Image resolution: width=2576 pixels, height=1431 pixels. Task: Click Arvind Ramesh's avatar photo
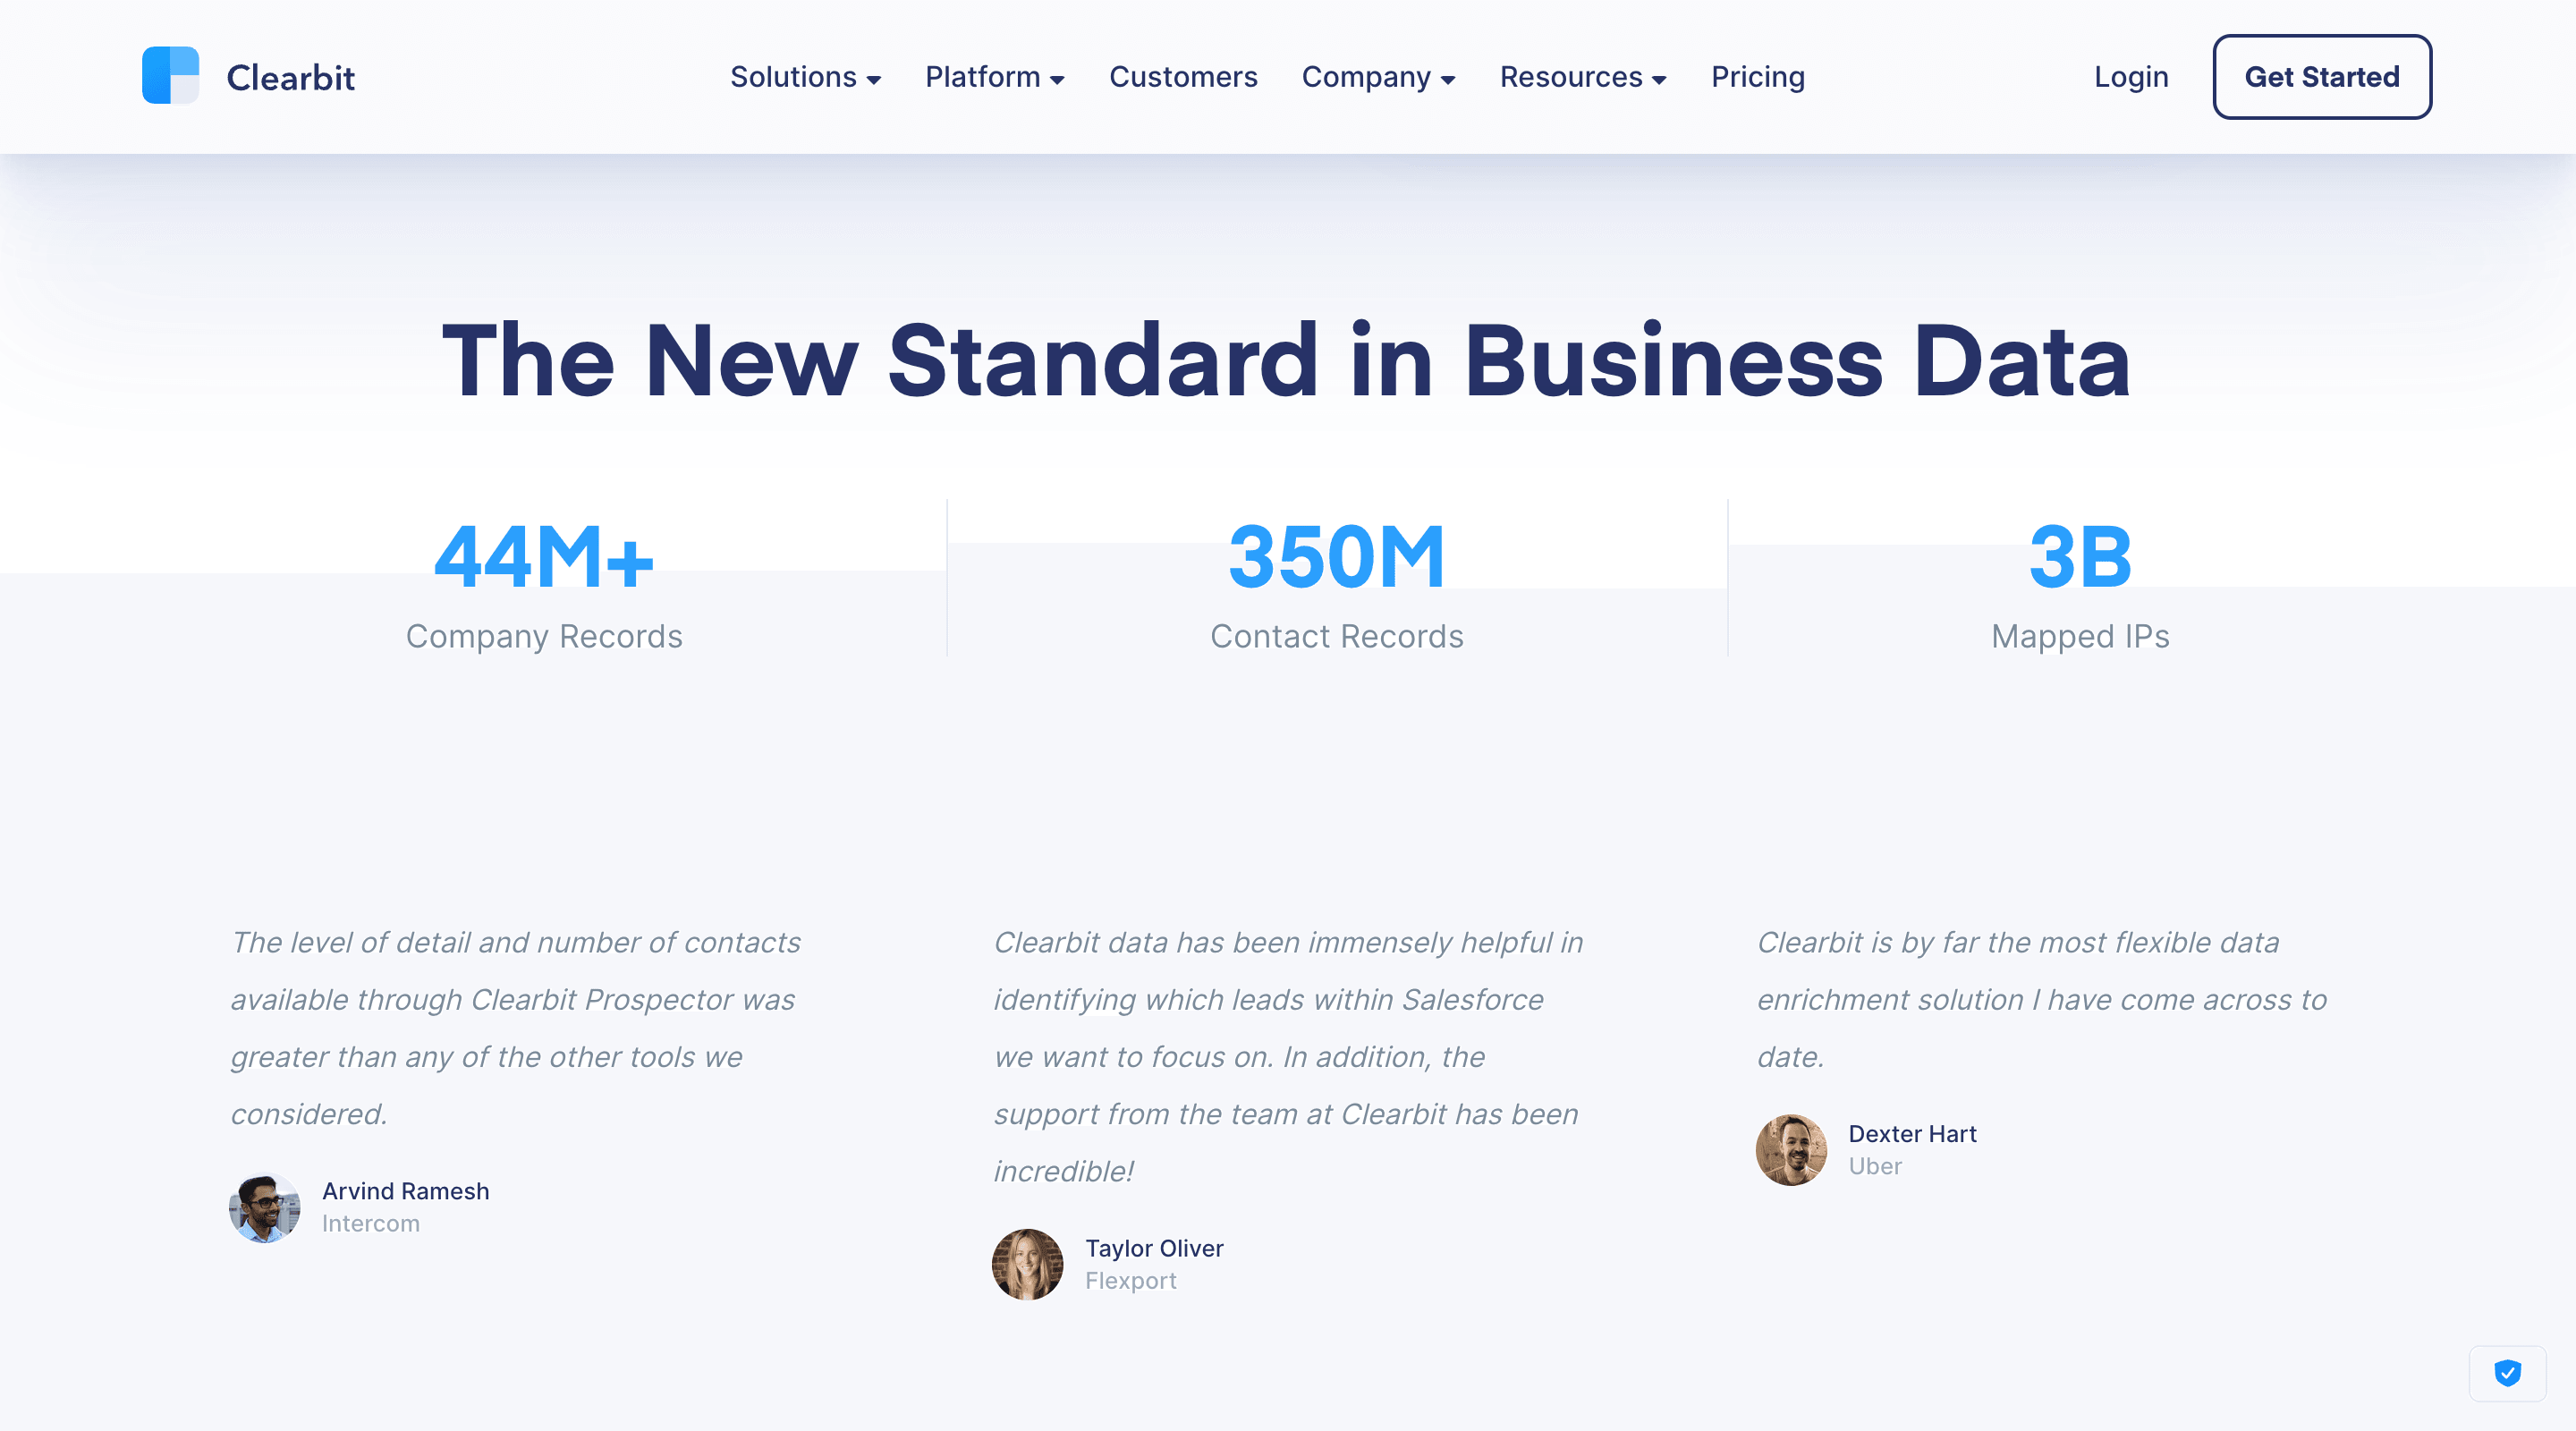(264, 1208)
